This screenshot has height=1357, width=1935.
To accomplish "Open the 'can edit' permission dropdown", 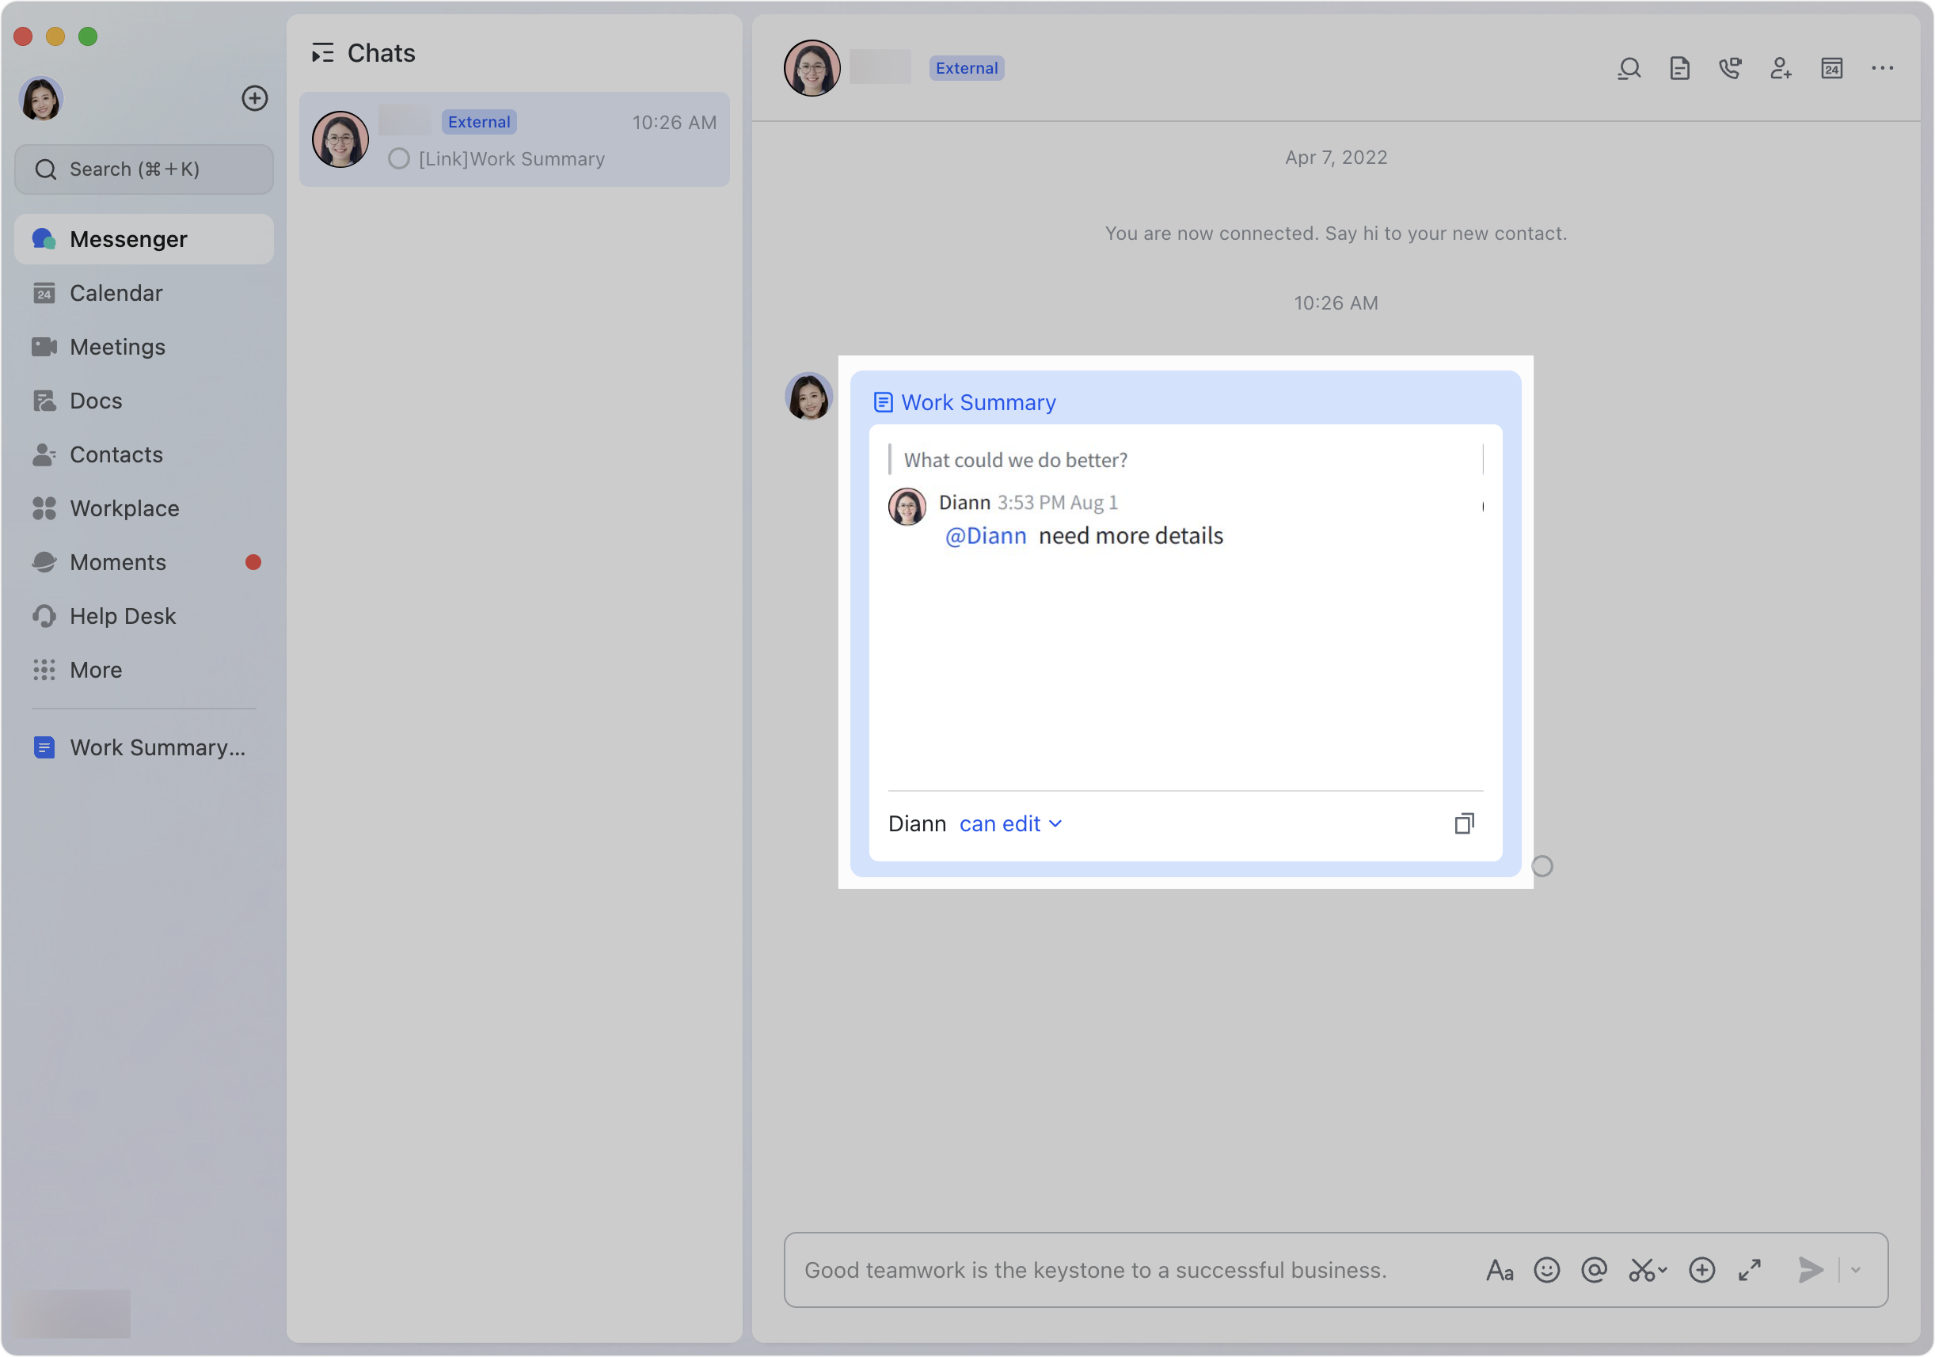I will click(x=1010, y=823).
